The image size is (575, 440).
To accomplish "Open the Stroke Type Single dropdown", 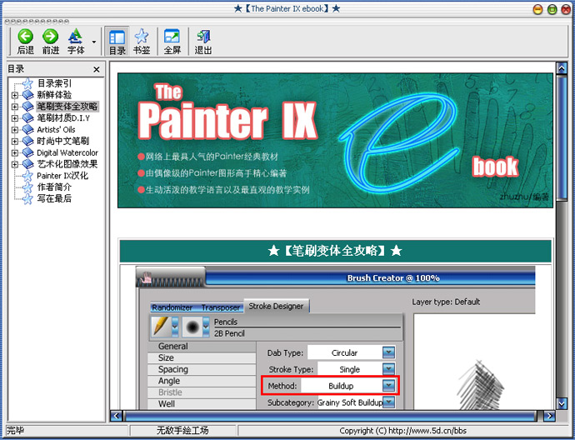I will point(388,369).
